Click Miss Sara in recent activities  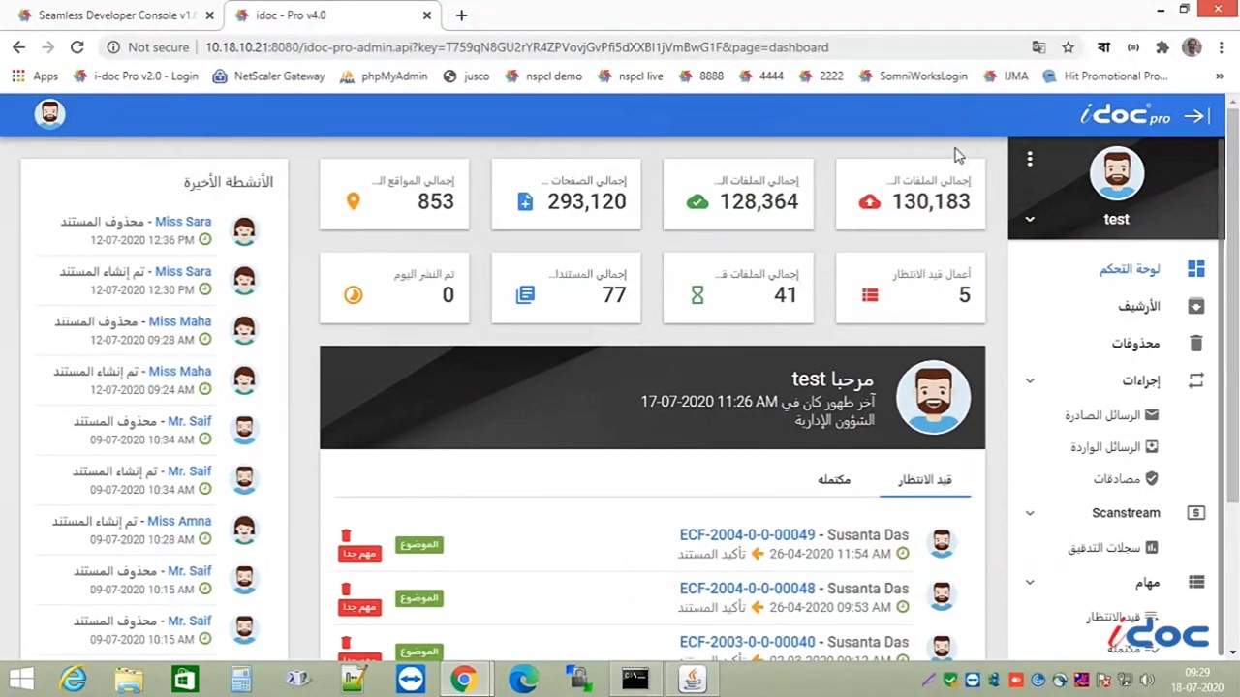coord(182,222)
